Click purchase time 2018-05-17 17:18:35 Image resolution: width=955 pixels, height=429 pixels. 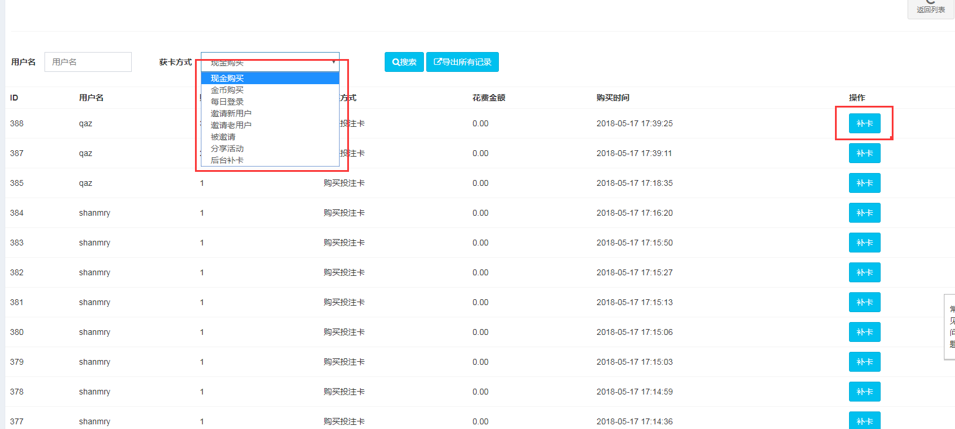[x=635, y=183]
